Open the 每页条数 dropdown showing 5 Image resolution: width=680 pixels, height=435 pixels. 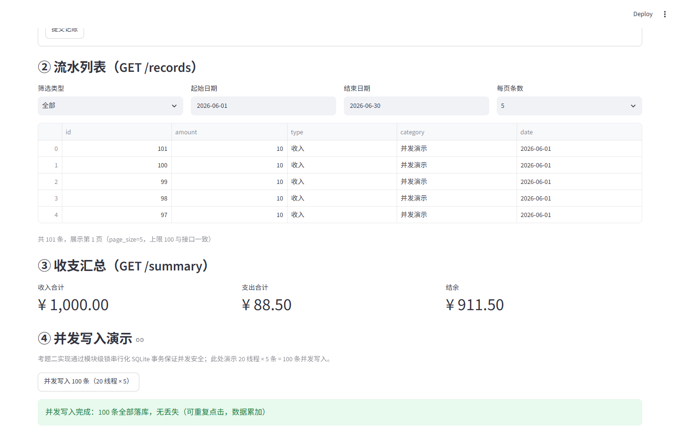tap(569, 106)
